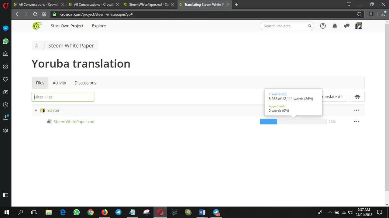
Task: Open the SteemWhitePaper.md options menu
Action: 356,121
